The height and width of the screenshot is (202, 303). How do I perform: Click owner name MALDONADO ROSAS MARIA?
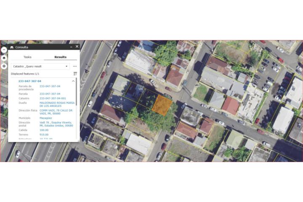point(57,104)
